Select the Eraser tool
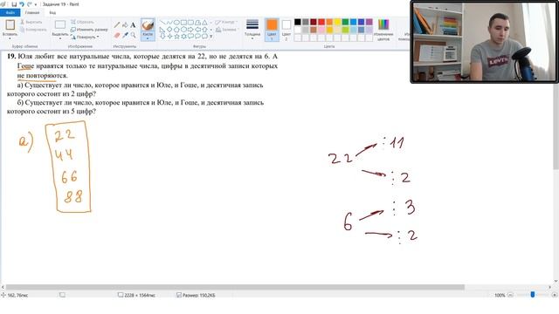Screen dimensions: 559x314 [117, 35]
